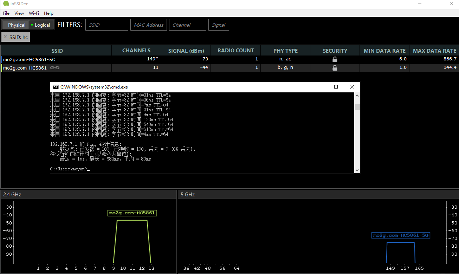Minimize the cmd.exe window
Screen dimensions: 459x274
320,87
